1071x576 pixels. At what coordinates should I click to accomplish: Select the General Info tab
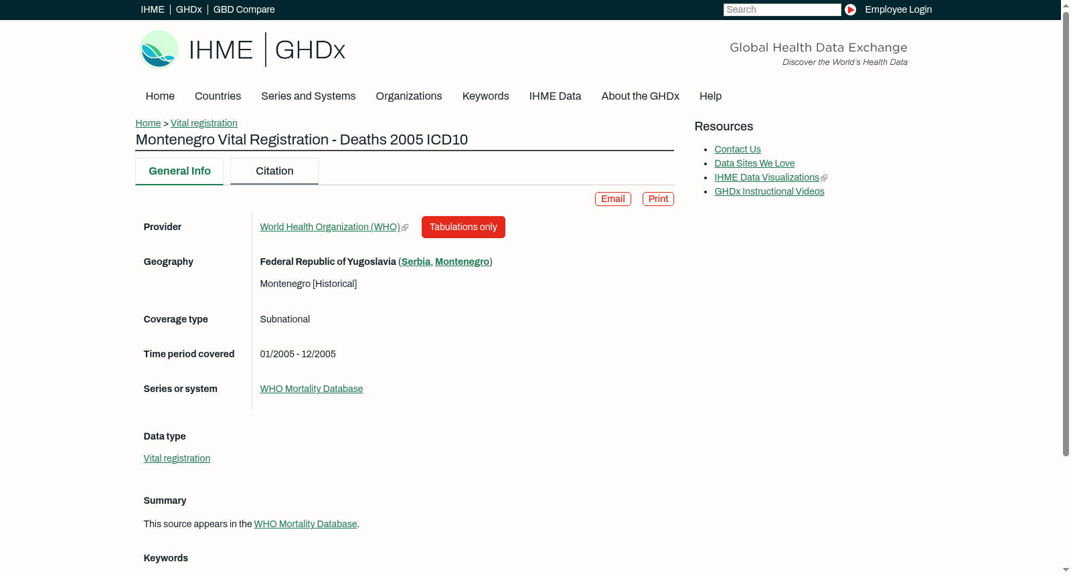click(179, 171)
